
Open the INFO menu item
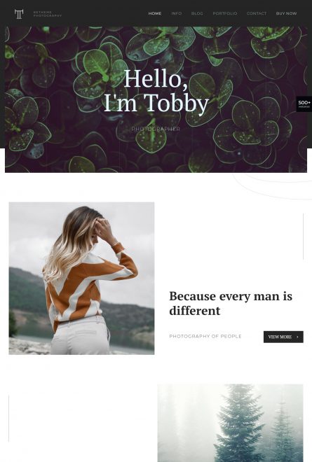(177, 13)
